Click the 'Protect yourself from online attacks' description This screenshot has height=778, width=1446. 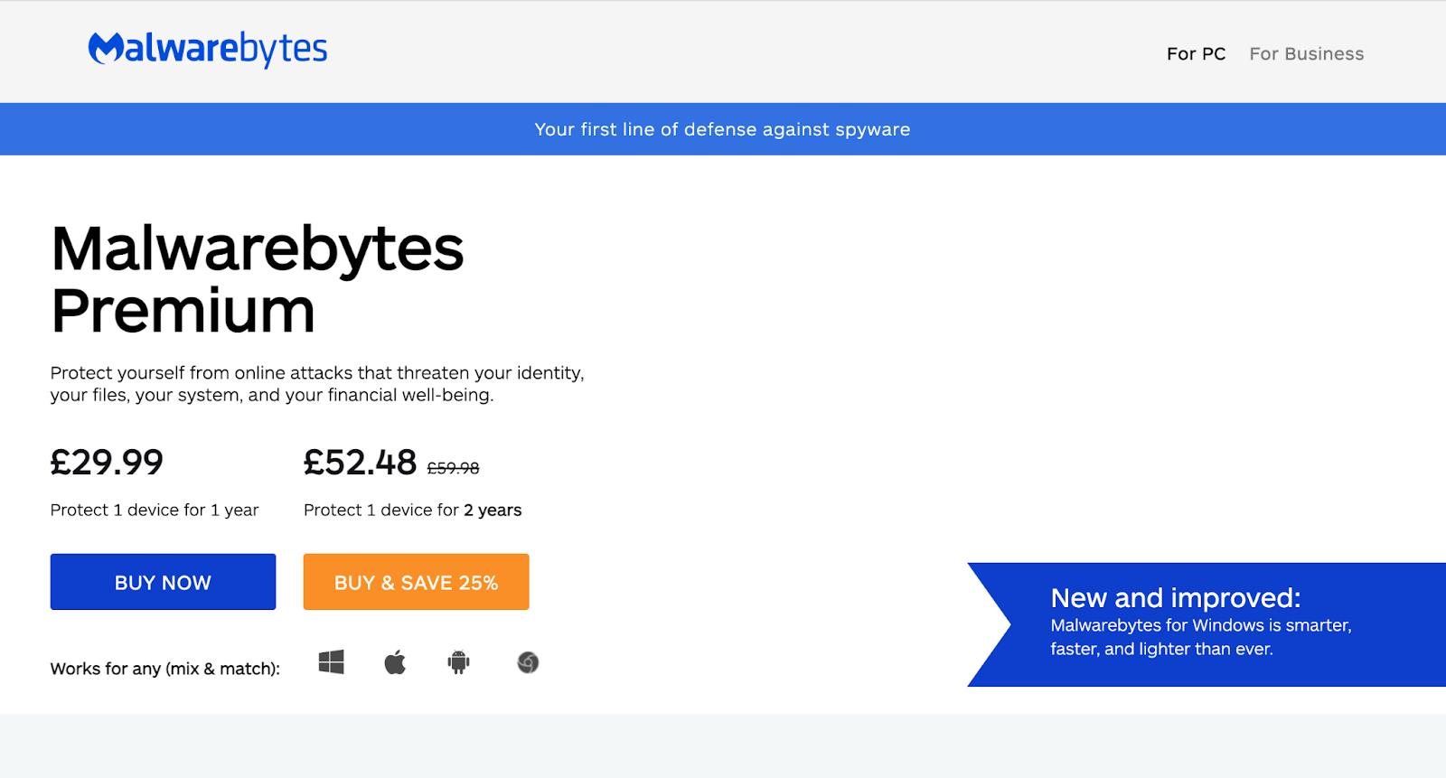click(x=317, y=384)
